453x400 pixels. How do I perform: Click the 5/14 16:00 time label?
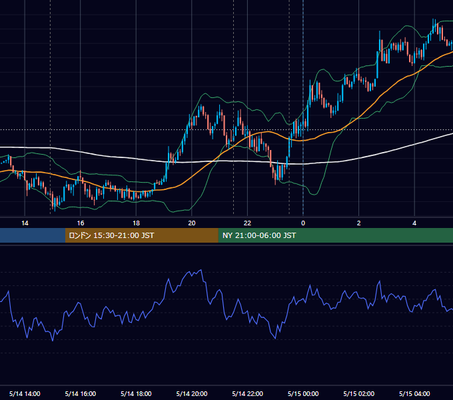81,393
